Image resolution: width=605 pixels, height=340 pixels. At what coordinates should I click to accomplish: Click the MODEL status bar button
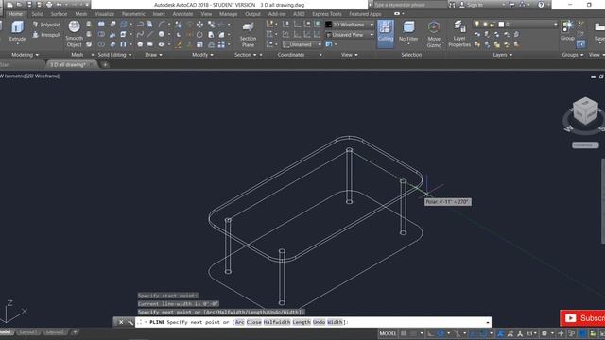point(388,333)
